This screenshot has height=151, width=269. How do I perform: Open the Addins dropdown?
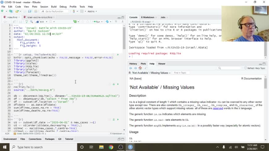pyautogui.click(x=92, y=11)
